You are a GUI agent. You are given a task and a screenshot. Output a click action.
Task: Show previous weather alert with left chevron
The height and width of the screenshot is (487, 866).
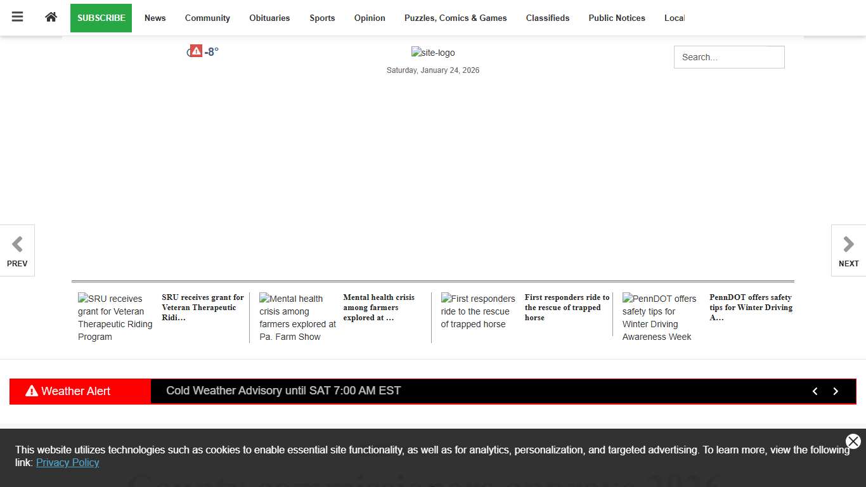[x=815, y=391]
